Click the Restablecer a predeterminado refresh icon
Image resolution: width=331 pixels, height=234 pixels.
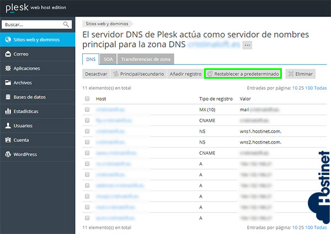coord(210,74)
